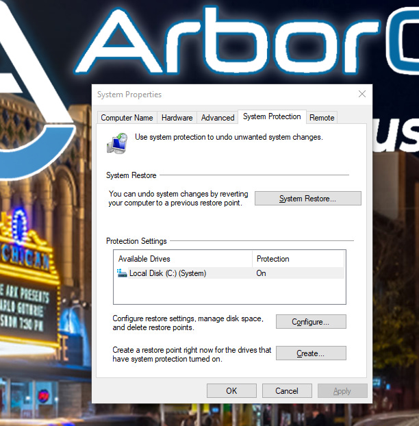419x426 pixels.
Task: Open the Hardware tab
Action: click(177, 118)
